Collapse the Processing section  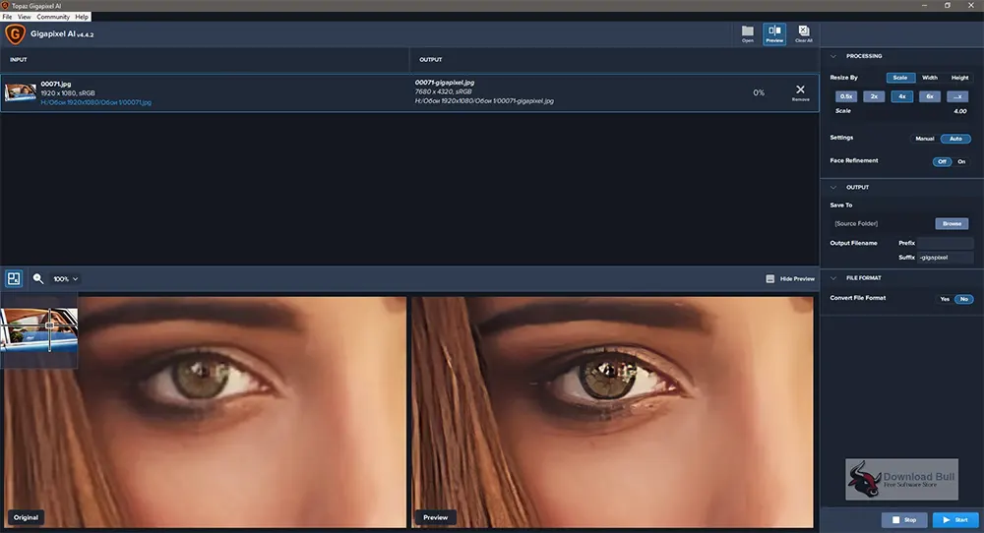833,56
